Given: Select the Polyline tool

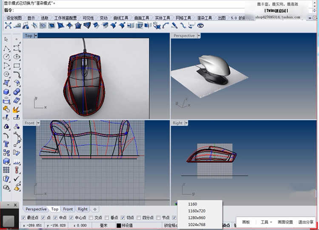Looking at the screenshot, I should coord(6,48).
